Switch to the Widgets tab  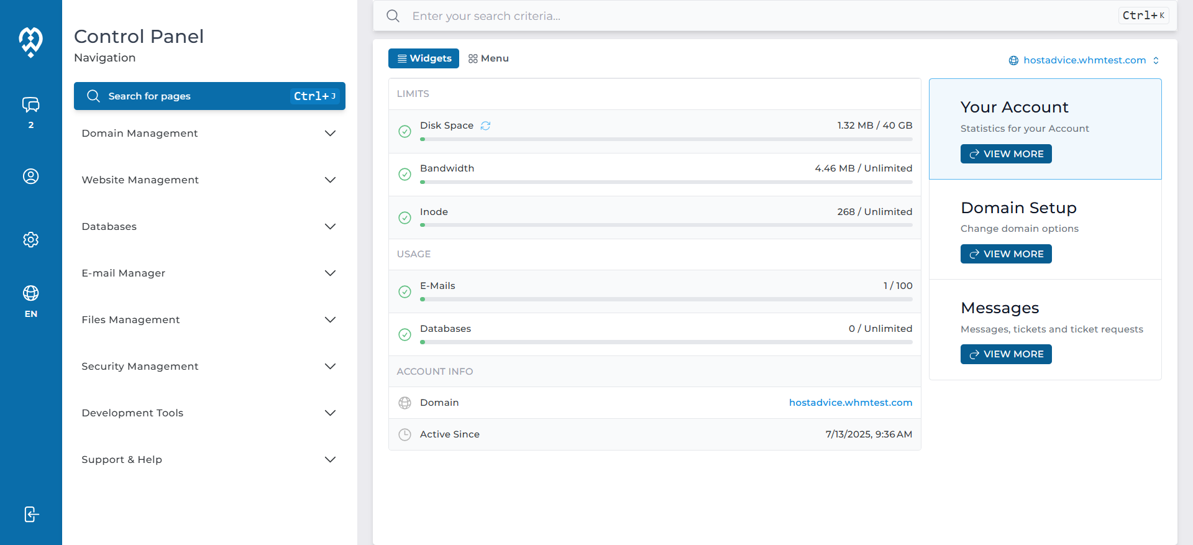[424, 58]
